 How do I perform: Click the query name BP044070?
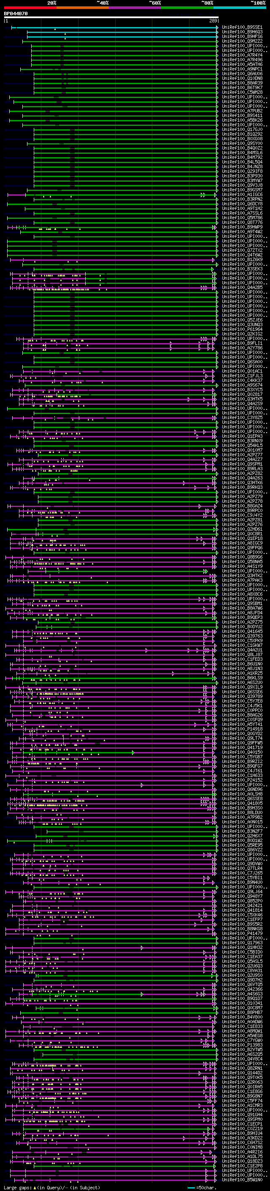point(16,14)
